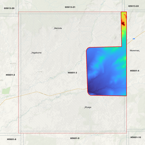Click the H5601-9 map tile label
The height and width of the screenshot is (145, 145).
click(75, 138)
